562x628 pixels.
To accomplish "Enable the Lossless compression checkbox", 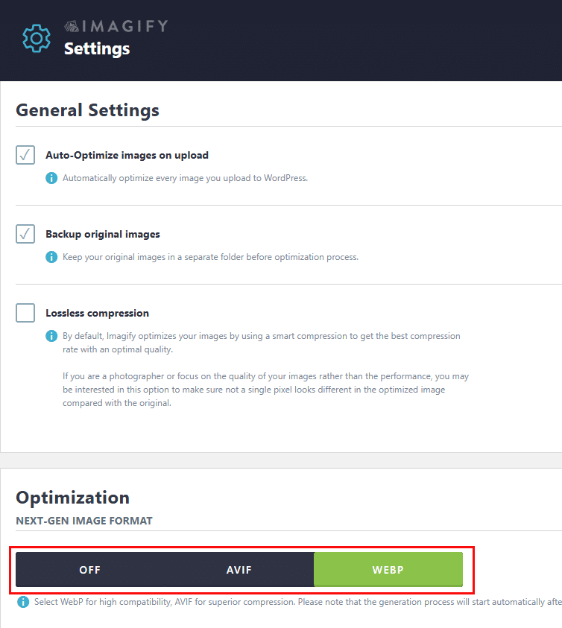I will click(25, 313).
